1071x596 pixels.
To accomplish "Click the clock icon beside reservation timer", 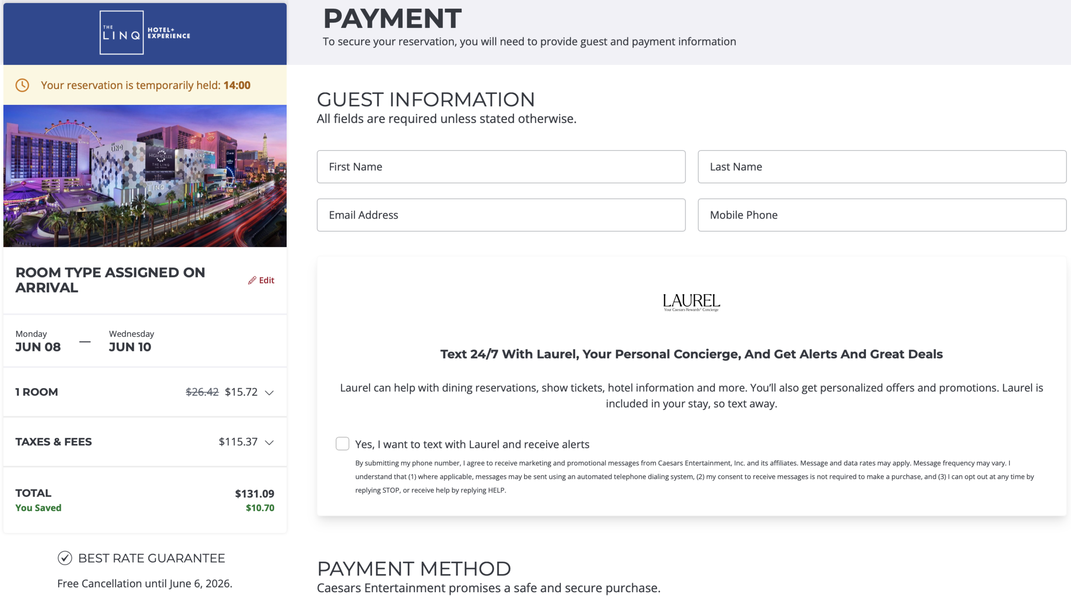I will point(22,85).
